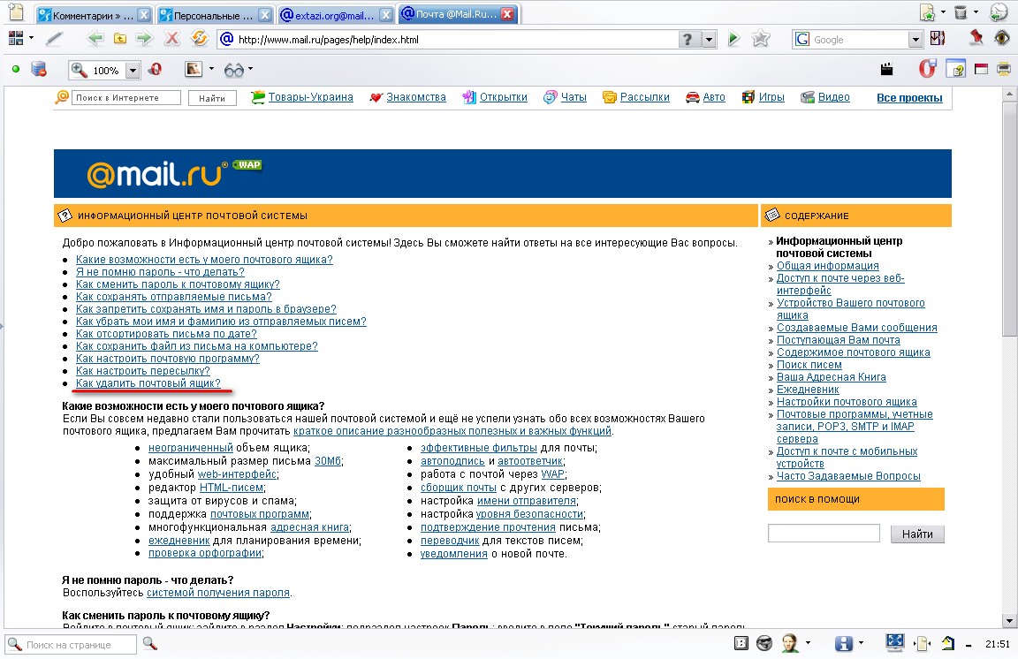This screenshot has width=1018, height=659.
Task: Click the fit-to-width monitor icon in status bar
Action: click(x=894, y=643)
